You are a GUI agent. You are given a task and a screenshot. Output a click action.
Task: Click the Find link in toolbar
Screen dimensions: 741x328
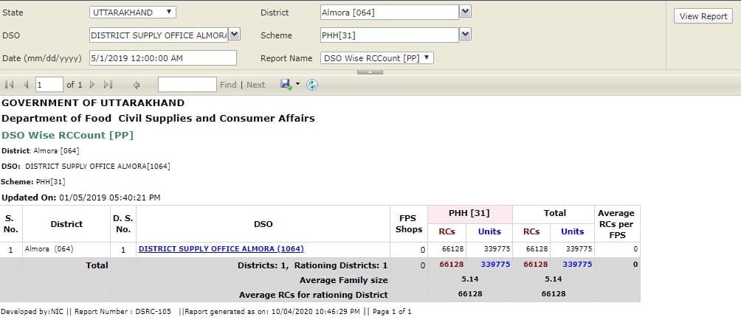[x=228, y=85]
